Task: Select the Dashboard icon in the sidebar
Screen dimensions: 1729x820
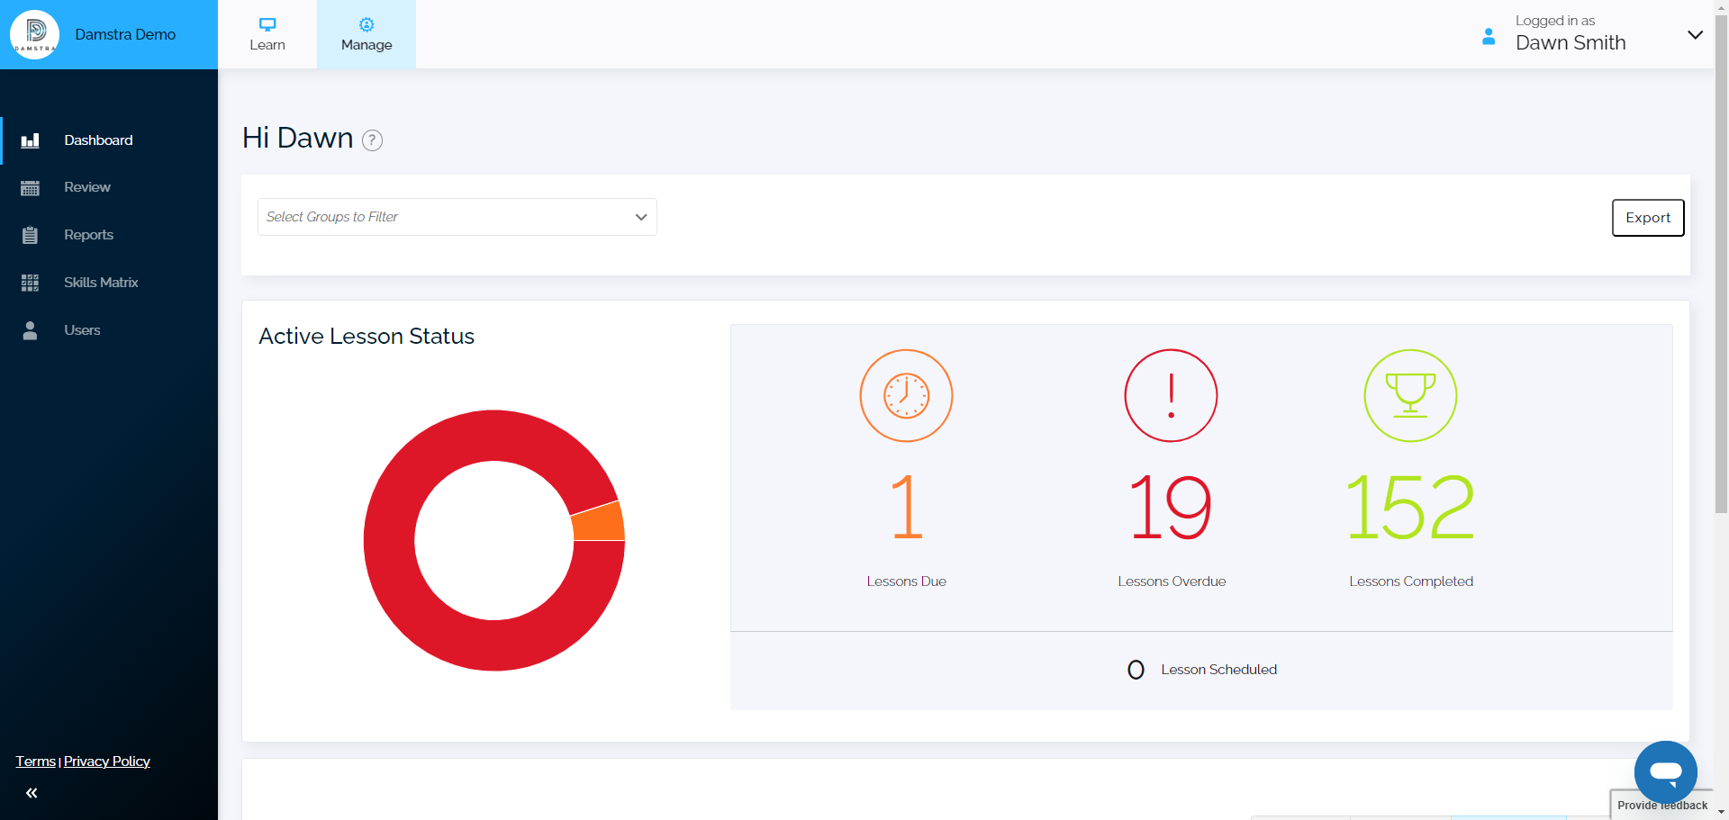Action: point(30,140)
